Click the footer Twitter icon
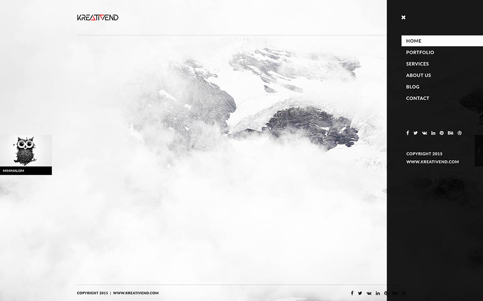Image resolution: width=483 pixels, height=301 pixels. 360,293
